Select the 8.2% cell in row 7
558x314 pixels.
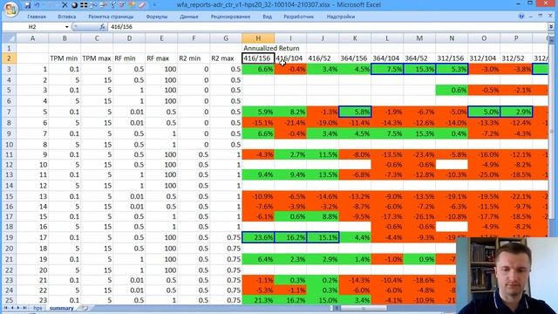coord(290,112)
